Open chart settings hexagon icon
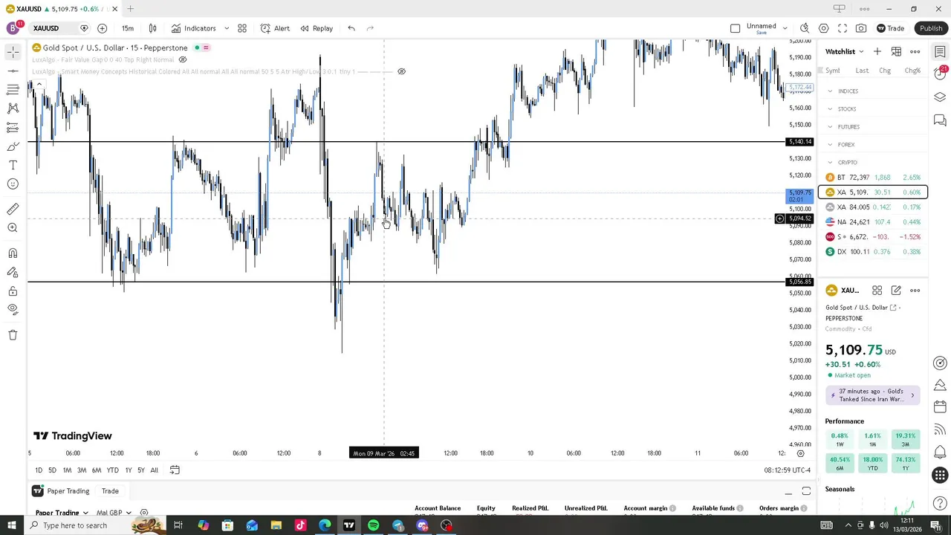The image size is (951, 535). pyautogui.click(x=824, y=28)
